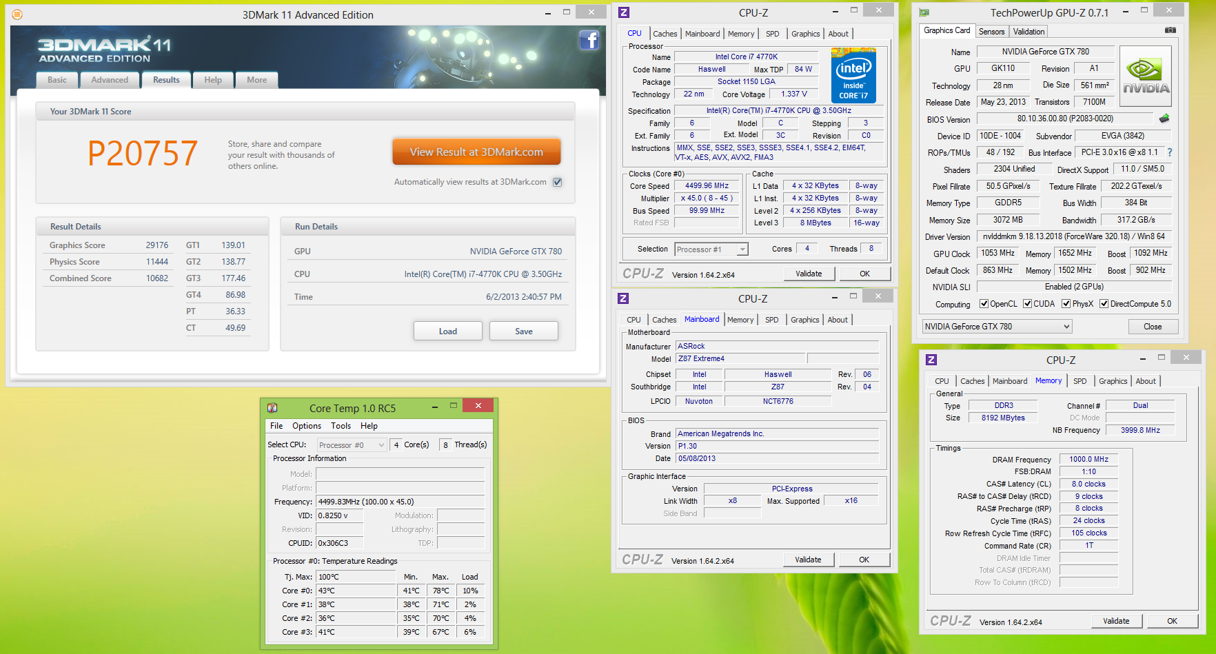The width and height of the screenshot is (1216, 654).
Task: Click the NVIDIA logo in GPU-Z
Action: click(1146, 76)
